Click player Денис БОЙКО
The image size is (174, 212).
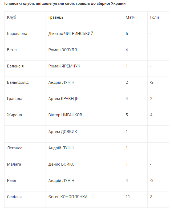[x=61, y=164]
